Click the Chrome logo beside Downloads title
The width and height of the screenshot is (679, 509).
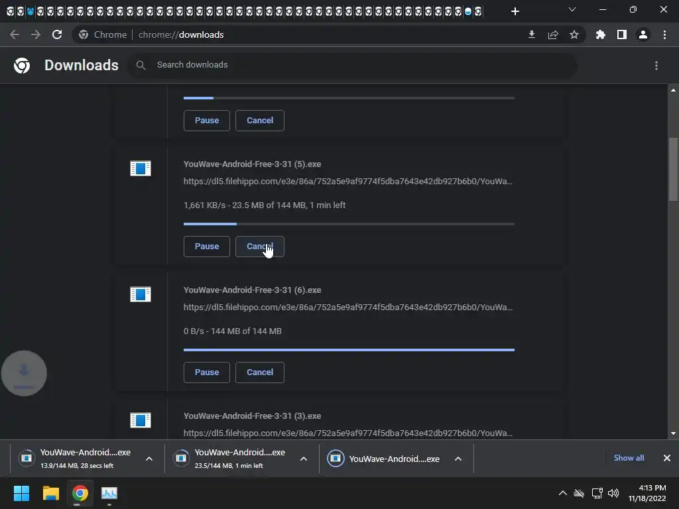click(22, 66)
